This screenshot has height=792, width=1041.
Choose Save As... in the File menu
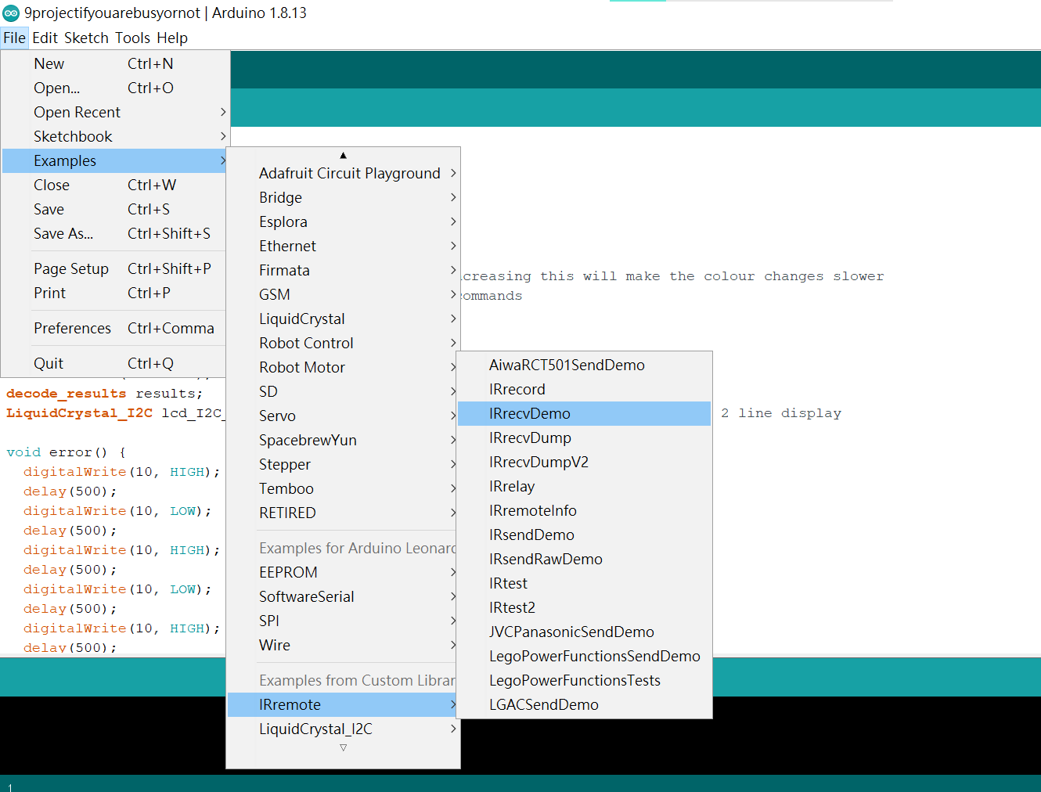[x=115, y=233]
